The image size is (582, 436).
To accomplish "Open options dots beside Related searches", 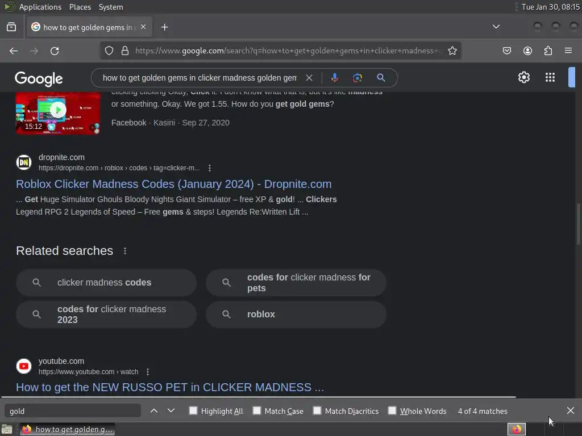I will coord(125,251).
